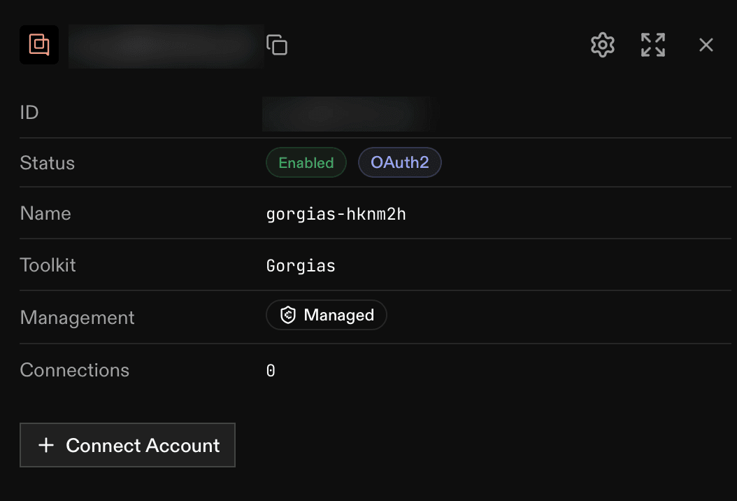The height and width of the screenshot is (501, 737).
Task: Click the Toolkit row label
Action: tap(48, 265)
